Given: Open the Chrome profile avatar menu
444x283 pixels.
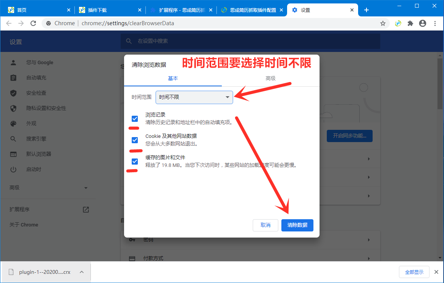Looking at the screenshot, I should pos(422,23).
